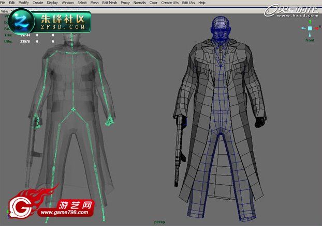Open the Window menu
This screenshot has width=322, height=226.
pos(68,3)
